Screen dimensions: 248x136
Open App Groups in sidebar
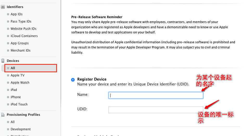click(x=20, y=43)
